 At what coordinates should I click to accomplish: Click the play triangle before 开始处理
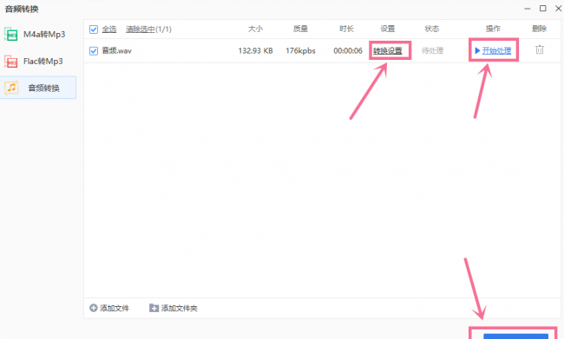[x=477, y=50]
